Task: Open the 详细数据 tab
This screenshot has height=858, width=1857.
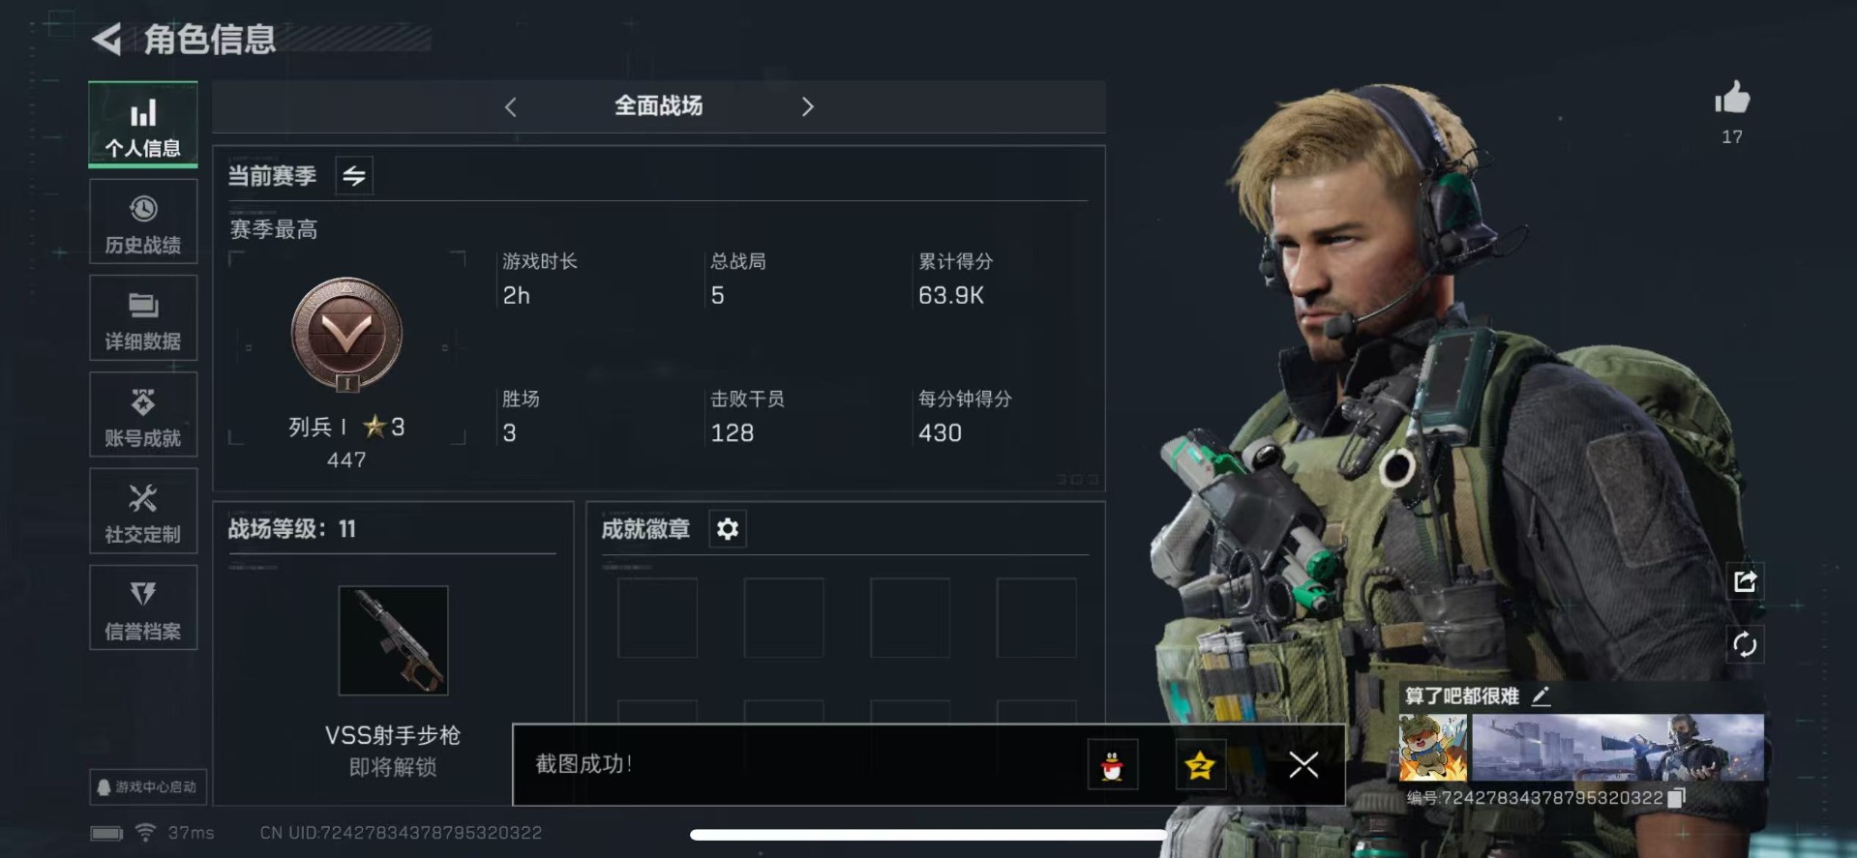Action: pyautogui.click(x=143, y=318)
